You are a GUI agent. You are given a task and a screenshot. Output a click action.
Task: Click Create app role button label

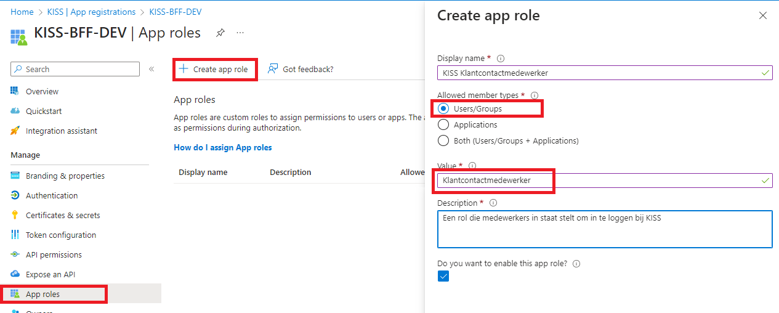pyautogui.click(x=220, y=69)
